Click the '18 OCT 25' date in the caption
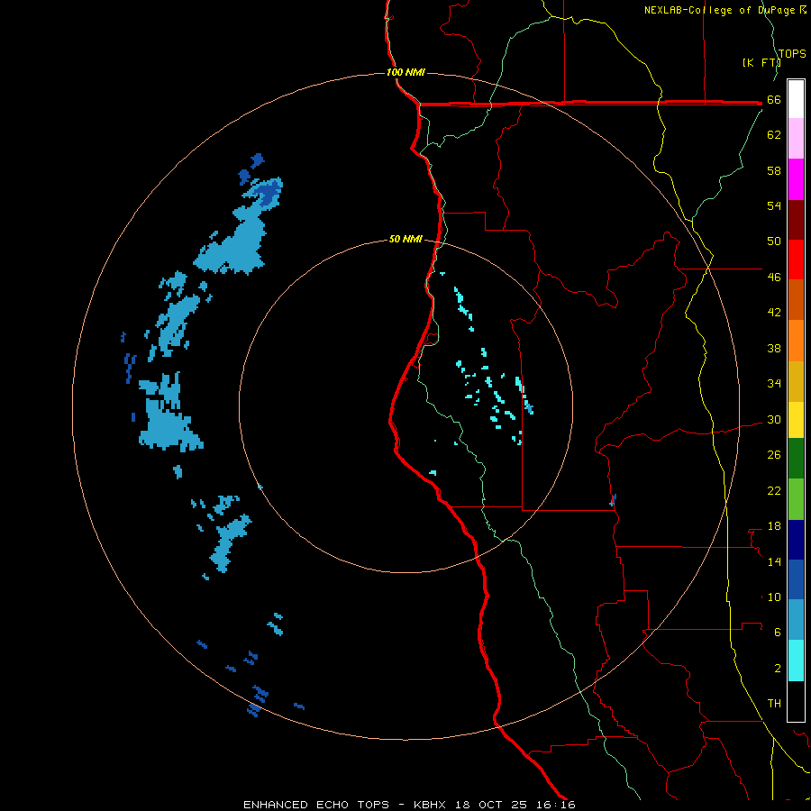This screenshot has height=811, width=811. pyautogui.click(x=491, y=805)
